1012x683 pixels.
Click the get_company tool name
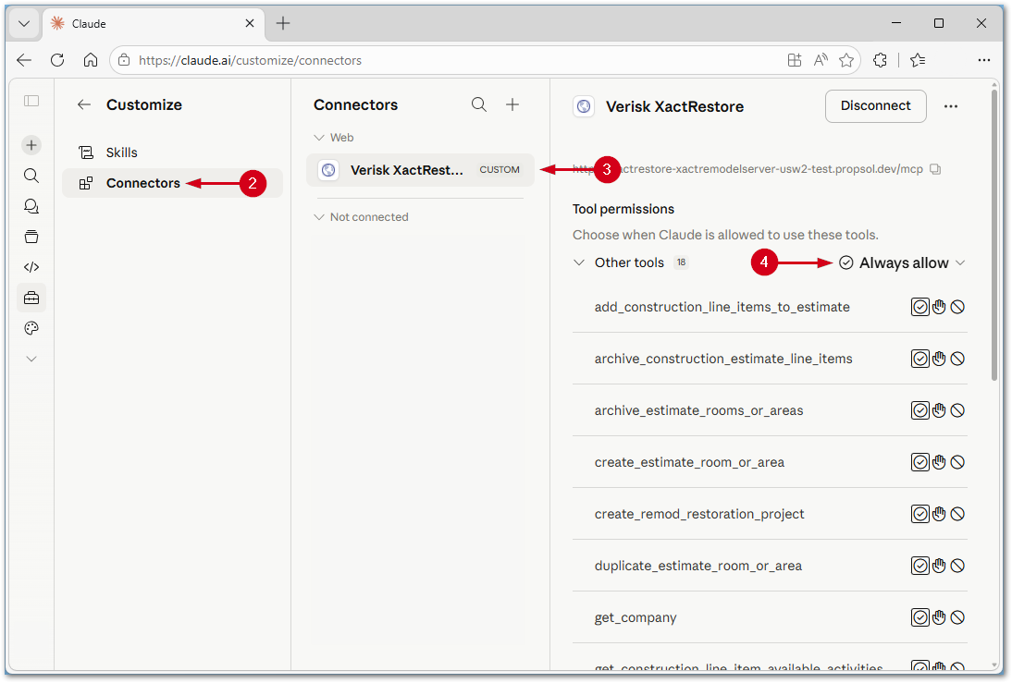pyautogui.click(x=636, y=617)
